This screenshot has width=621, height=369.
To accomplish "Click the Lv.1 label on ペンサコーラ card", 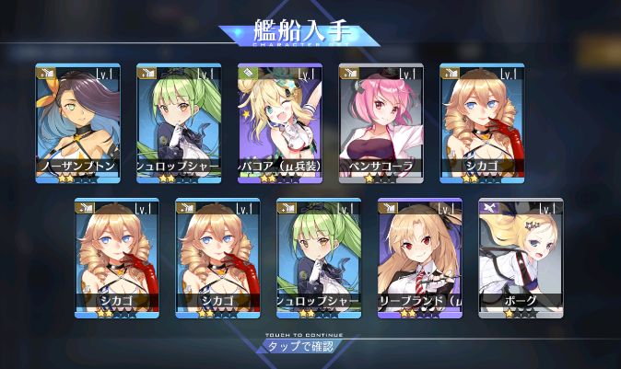I will [x=406, y=74].
